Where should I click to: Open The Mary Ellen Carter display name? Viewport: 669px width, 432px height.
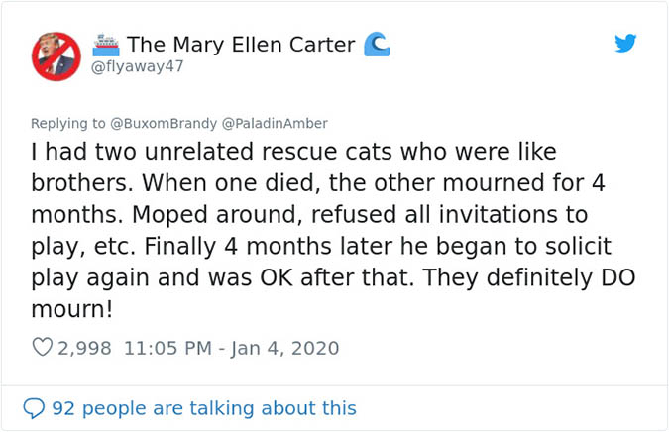point(241,45)
